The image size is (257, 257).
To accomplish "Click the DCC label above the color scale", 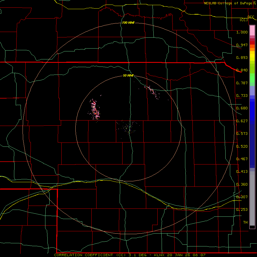I will coord(251,17).
